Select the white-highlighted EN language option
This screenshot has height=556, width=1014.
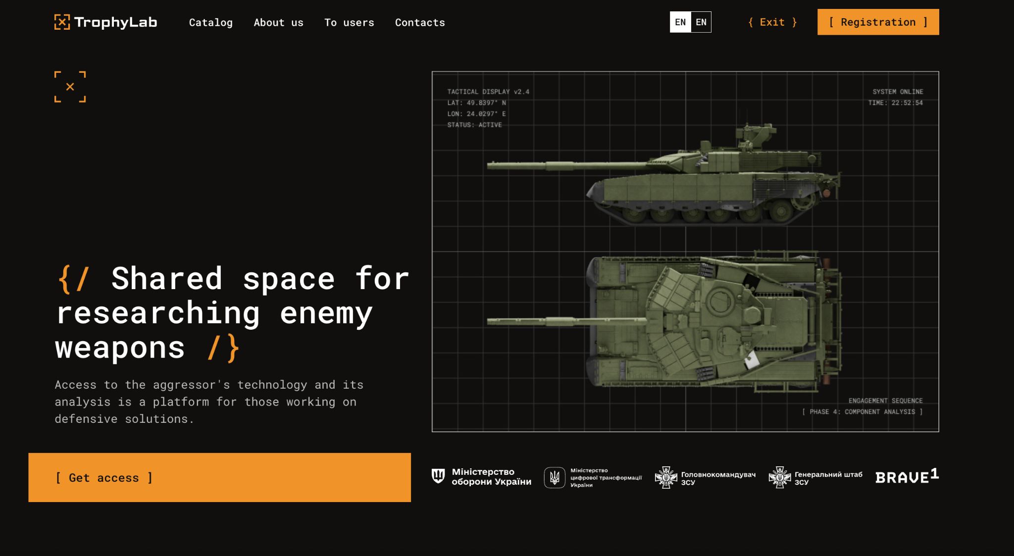[680, 22]
